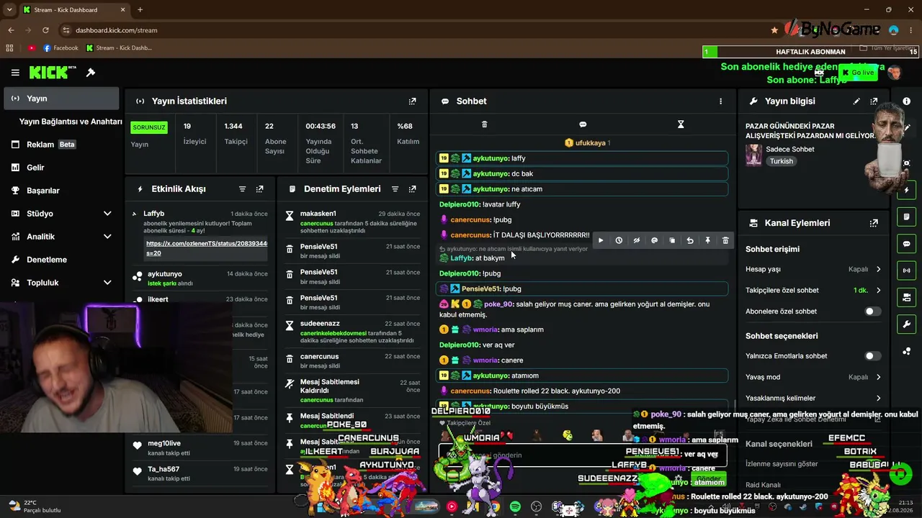Select Yayın in the sidebar
The image size is (922, 518).
pyautogui.click(x=61, y=99)
